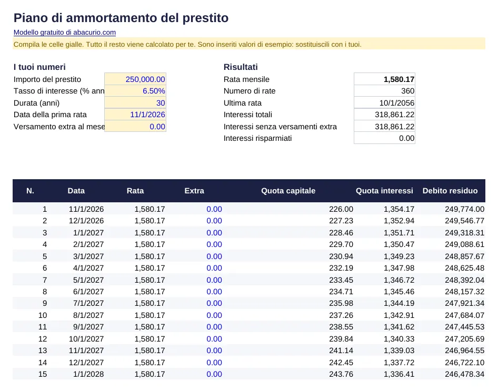Select the date cell 11/1/2027
Image resolution: width=498 pixels, height=392 pixels.
[86, 350]
